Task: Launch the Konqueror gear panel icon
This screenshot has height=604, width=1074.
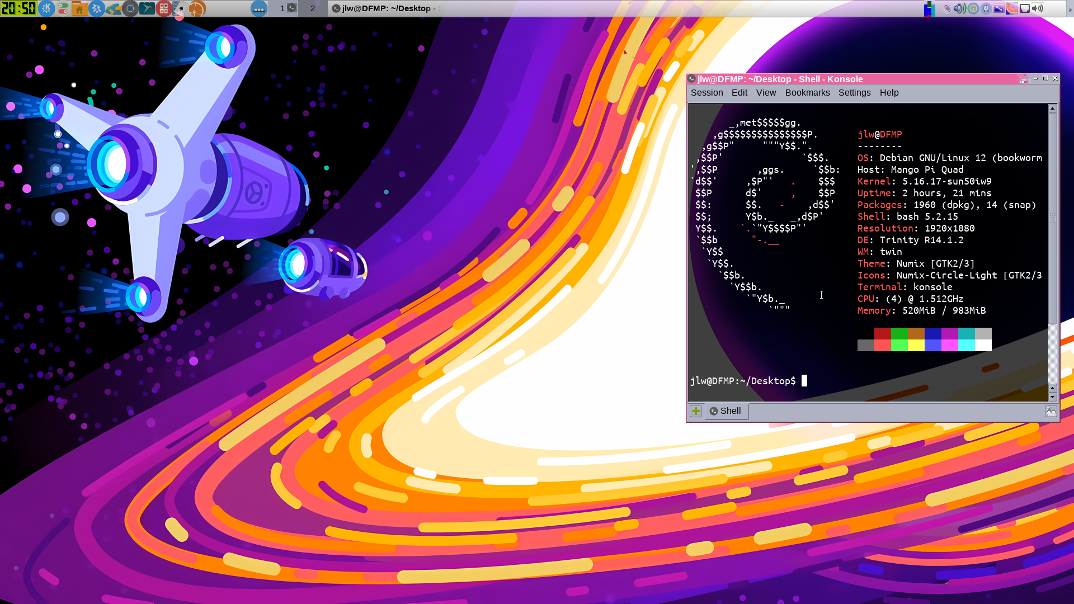Action: (96, 8)
